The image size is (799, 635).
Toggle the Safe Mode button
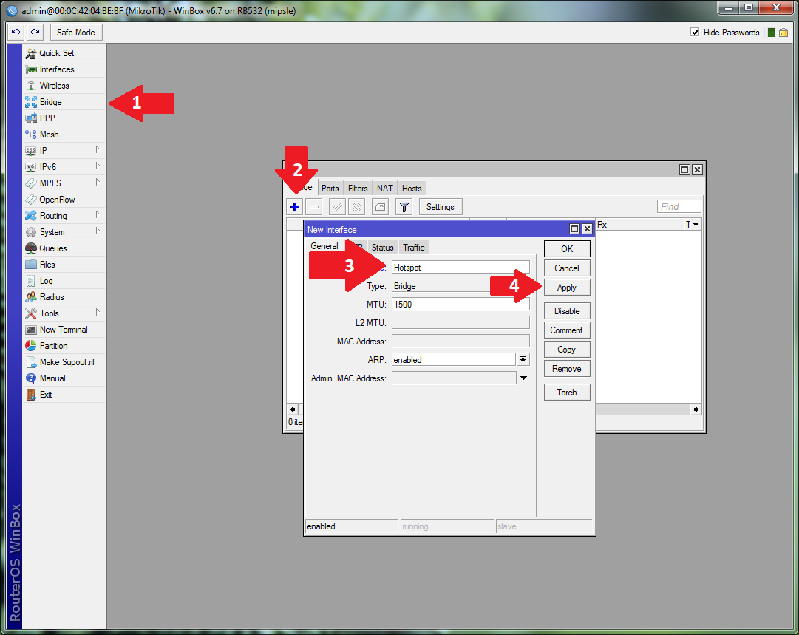tap(76, 32)
